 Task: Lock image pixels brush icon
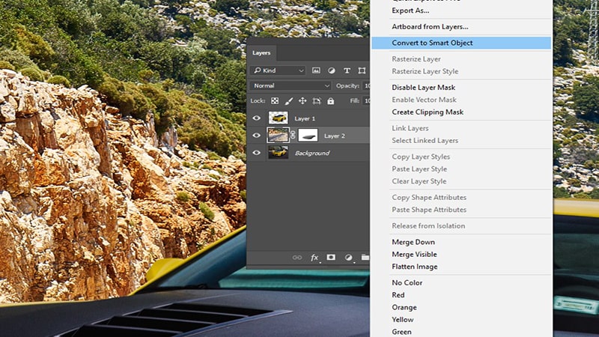pyautogui.click(x=289, y=101)
